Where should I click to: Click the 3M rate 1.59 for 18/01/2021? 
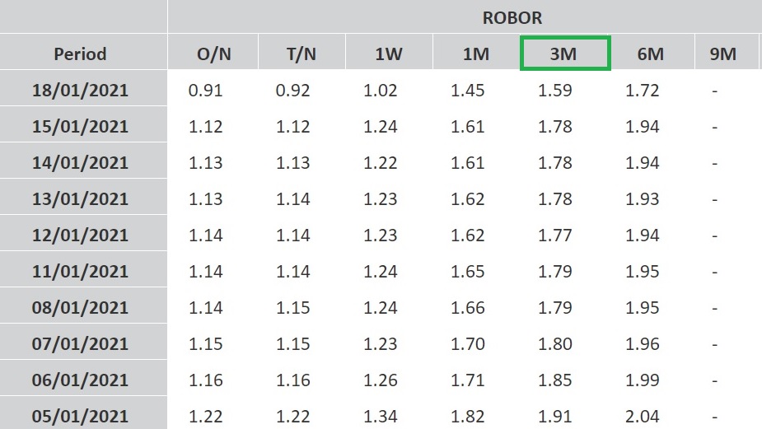554,91
